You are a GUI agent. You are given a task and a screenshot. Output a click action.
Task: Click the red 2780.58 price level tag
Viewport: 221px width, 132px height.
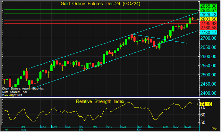tap(208, 28)
